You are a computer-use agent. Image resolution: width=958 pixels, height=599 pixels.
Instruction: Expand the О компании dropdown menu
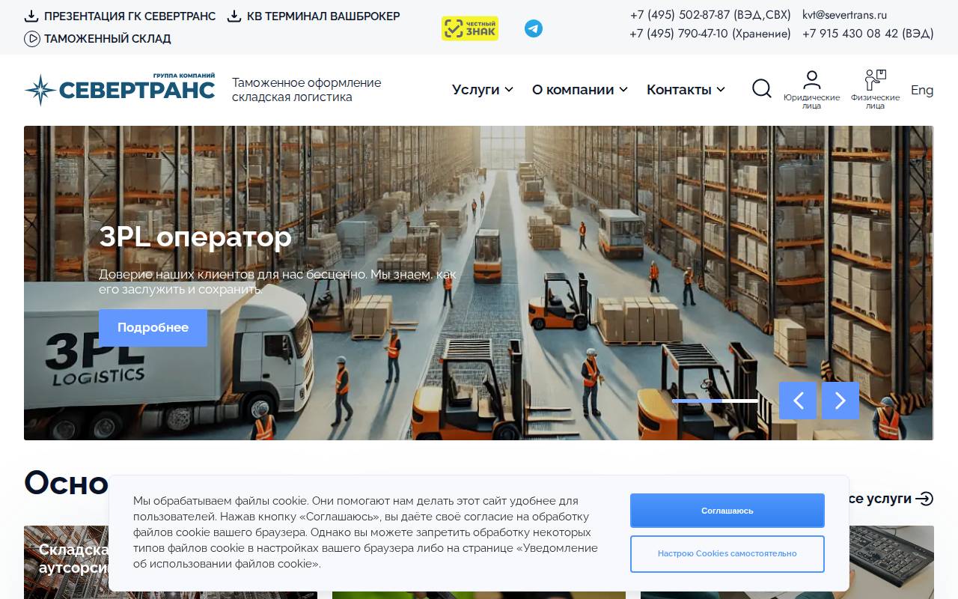580,90
